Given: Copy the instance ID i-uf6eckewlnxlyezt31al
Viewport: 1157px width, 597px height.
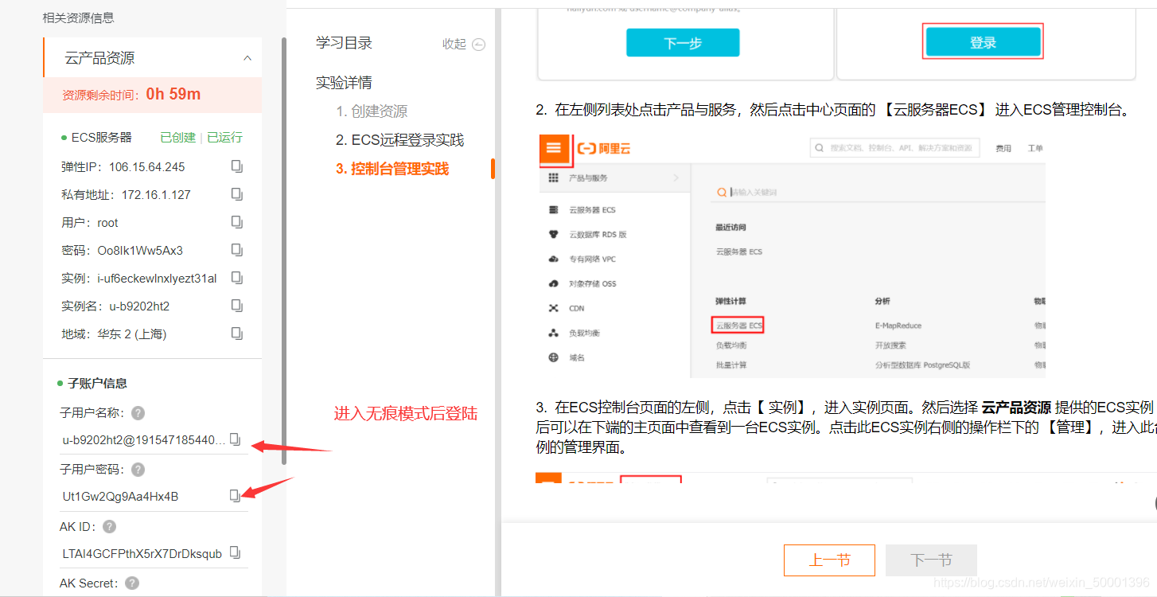Looking at the screenshot, I should [236, 278].
